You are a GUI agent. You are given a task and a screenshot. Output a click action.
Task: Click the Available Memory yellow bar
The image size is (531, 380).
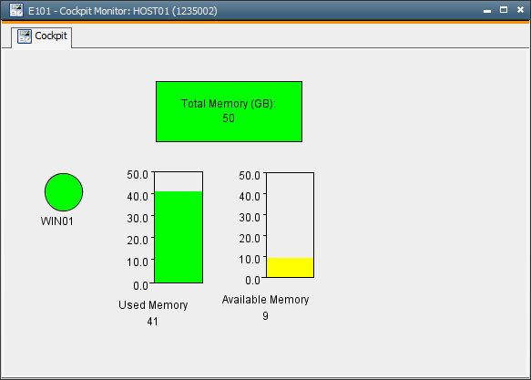pos(290,268)
